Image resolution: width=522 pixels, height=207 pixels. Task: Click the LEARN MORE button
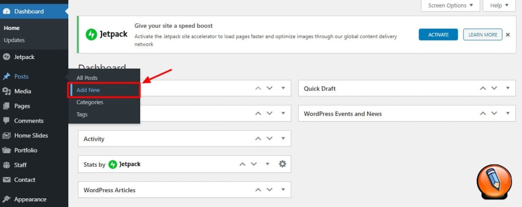click(483, 35)
